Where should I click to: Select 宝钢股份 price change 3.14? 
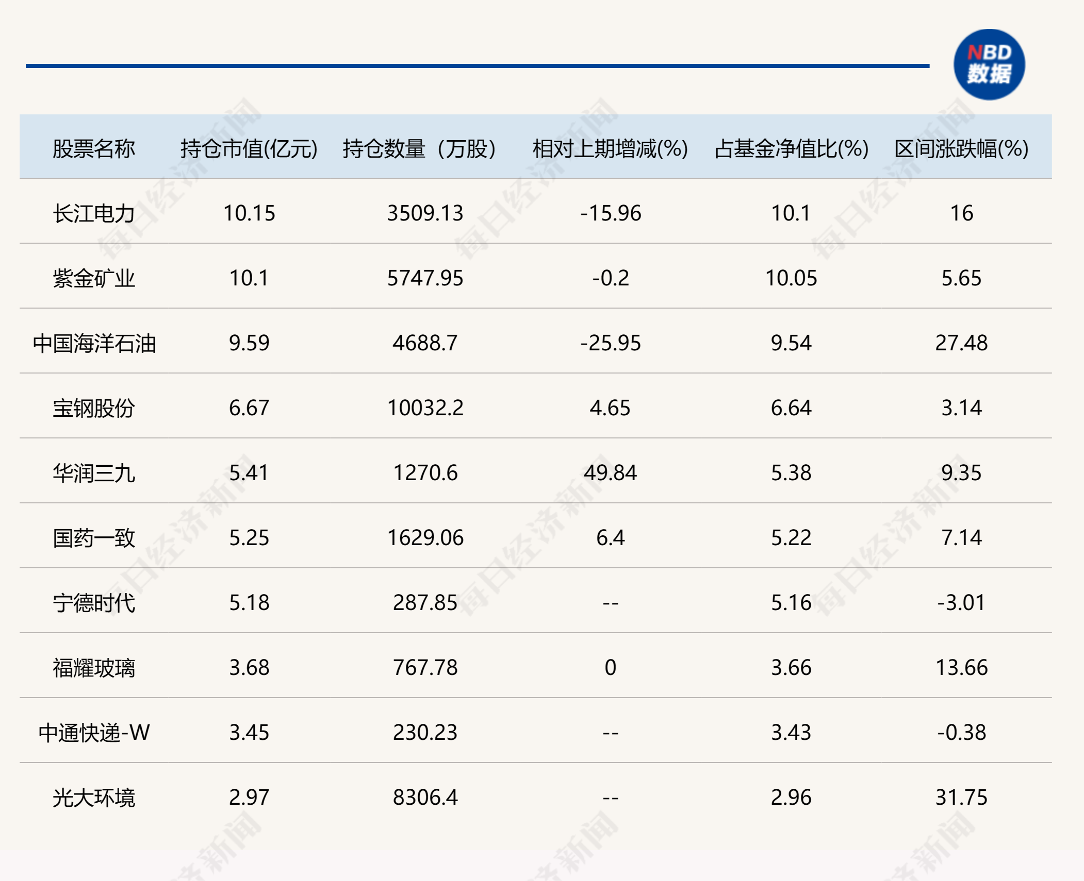click(961, 408)
